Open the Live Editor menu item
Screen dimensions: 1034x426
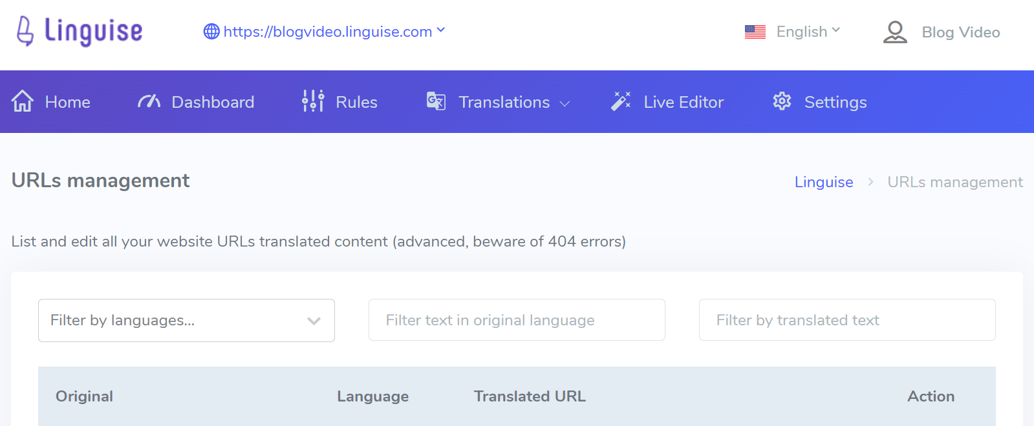click(x=684, y=102)
